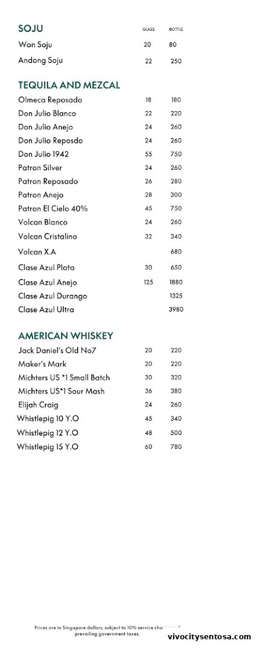The height and width of the screenshot is (652, 263).
Task: Click Patron El Cielo 40% entry
Action: point(52,209)
